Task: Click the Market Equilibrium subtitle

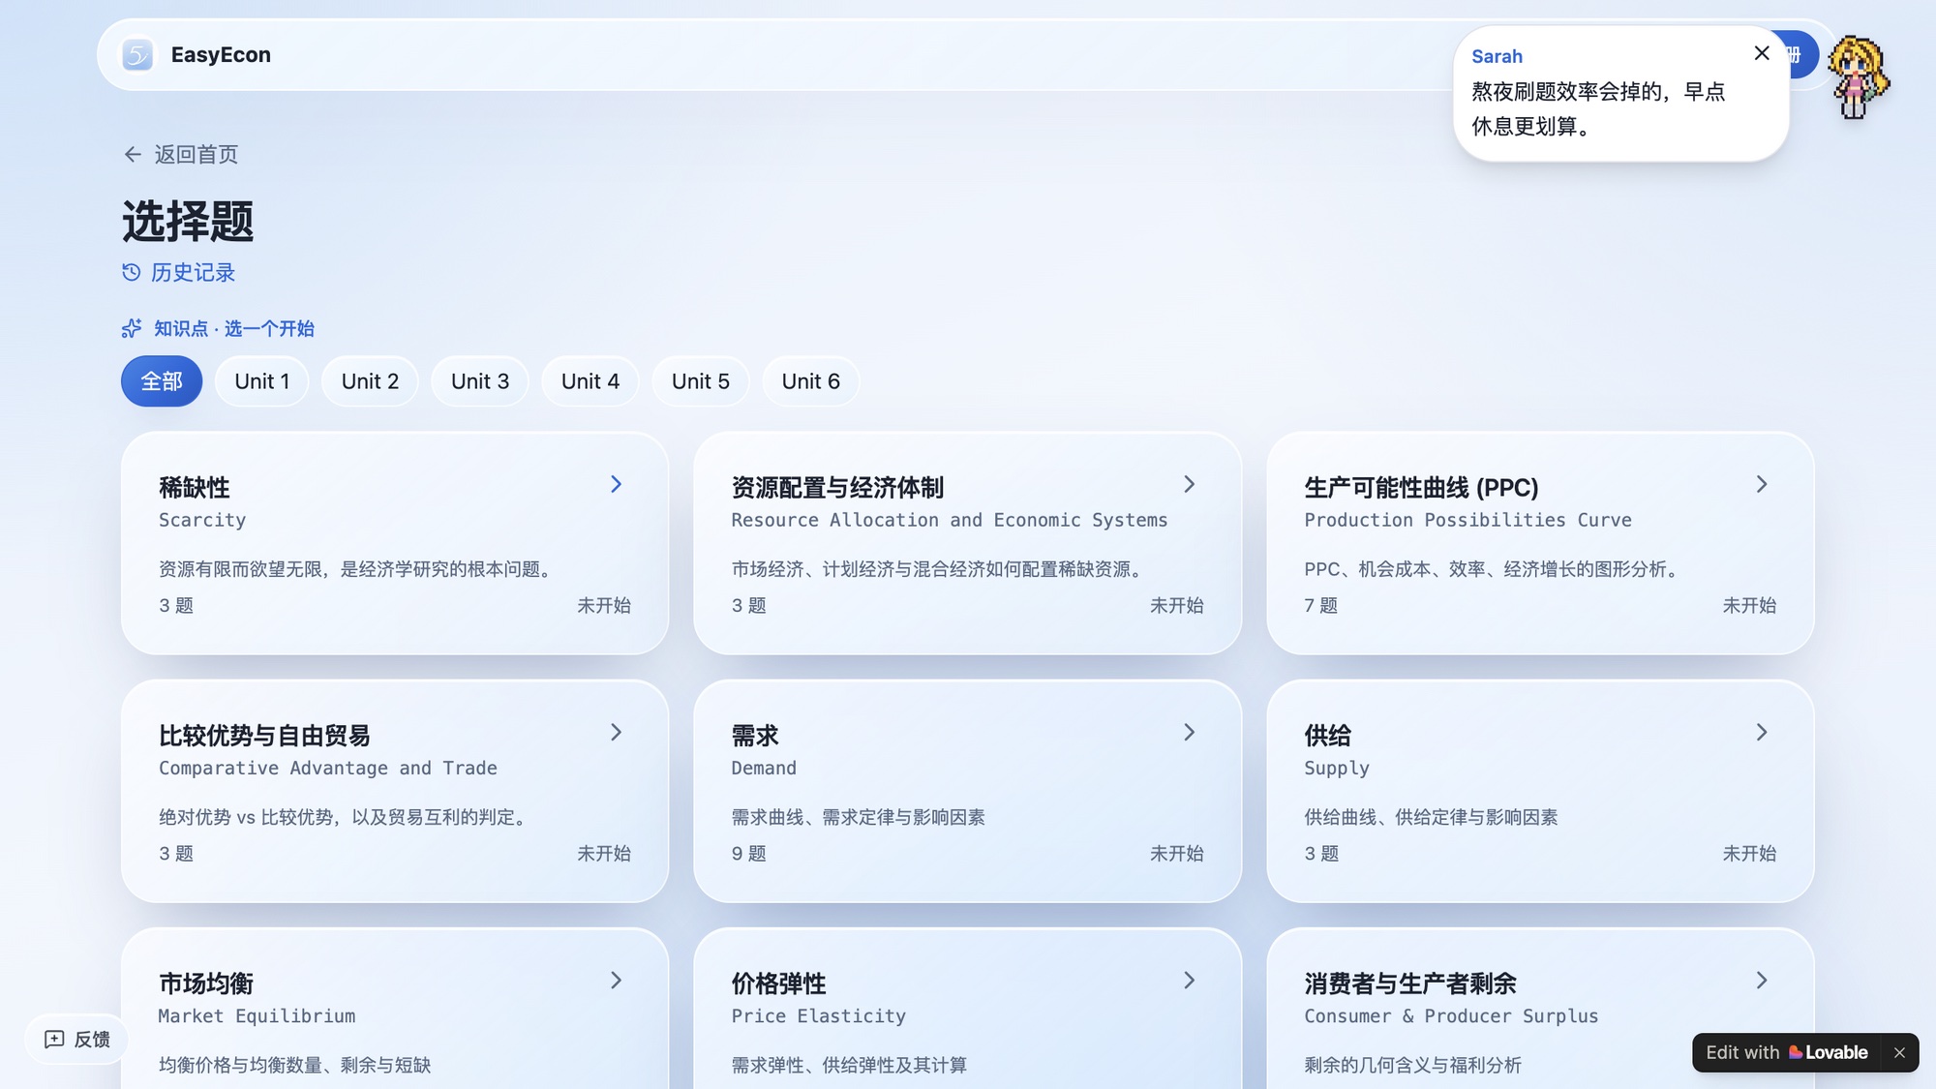Action: 257,1015
